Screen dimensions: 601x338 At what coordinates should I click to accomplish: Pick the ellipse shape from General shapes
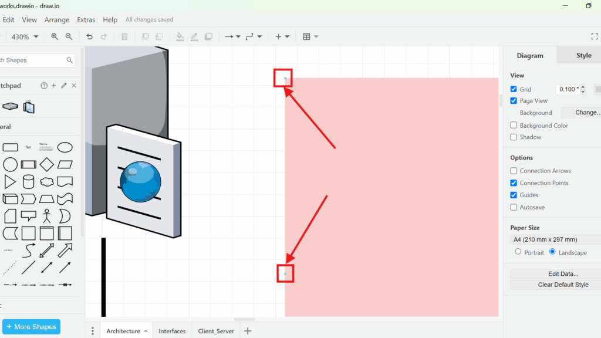65,147
